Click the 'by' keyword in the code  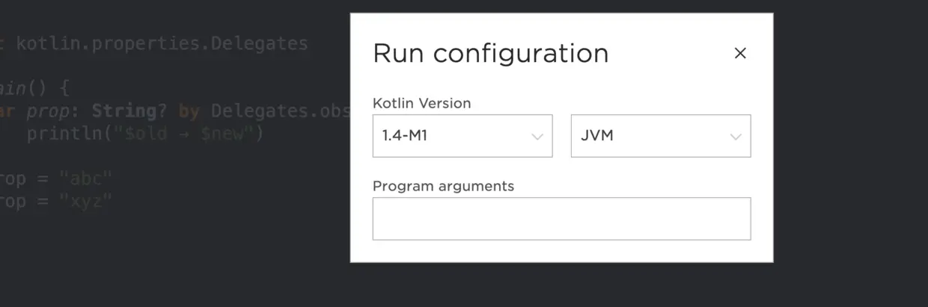(189, 111)
